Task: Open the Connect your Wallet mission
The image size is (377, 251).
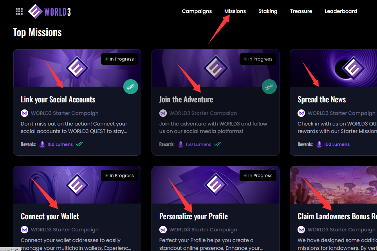Action: (50, 216)
